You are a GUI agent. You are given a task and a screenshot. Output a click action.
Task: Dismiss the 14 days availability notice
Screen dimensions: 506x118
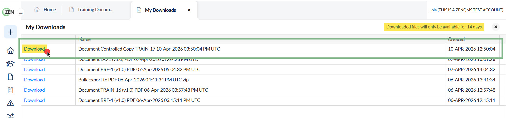point(495,27)
